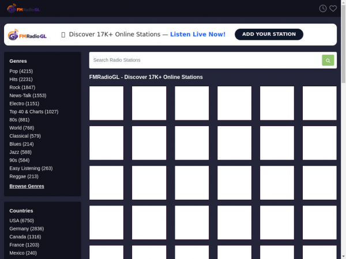
Task: Follow the Listen Live Now! link
Action: (198, 35)
